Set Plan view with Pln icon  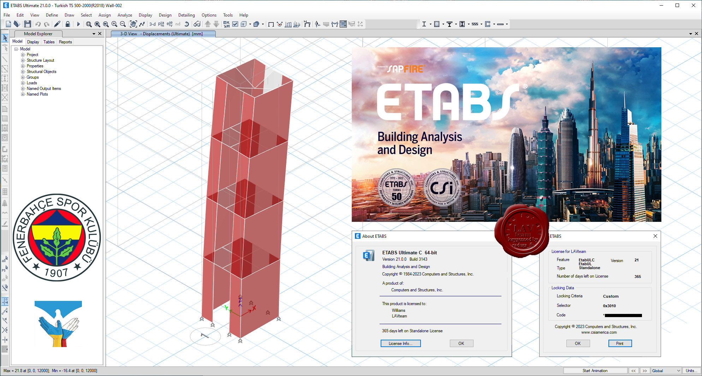[161, 24]
